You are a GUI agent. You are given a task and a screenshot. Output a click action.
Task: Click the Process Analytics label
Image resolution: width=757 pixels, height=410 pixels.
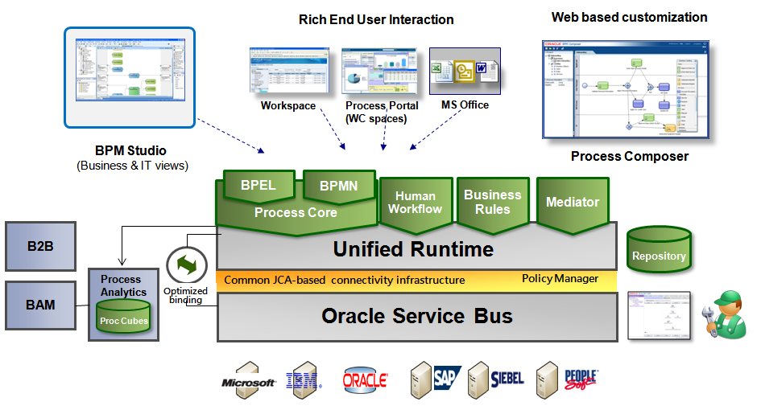123,285
